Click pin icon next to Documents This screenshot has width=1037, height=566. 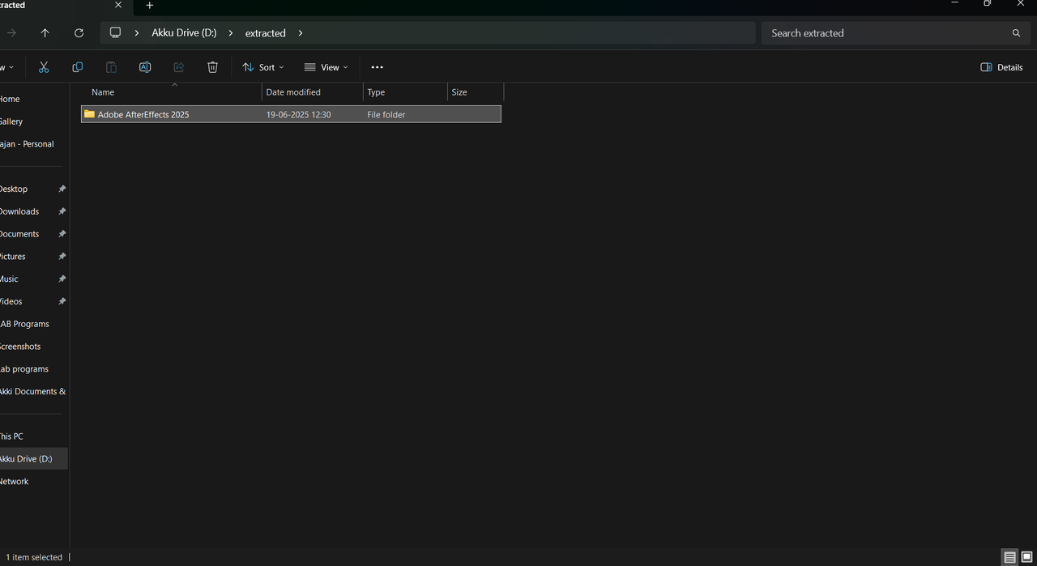click(x=62, y=234)
